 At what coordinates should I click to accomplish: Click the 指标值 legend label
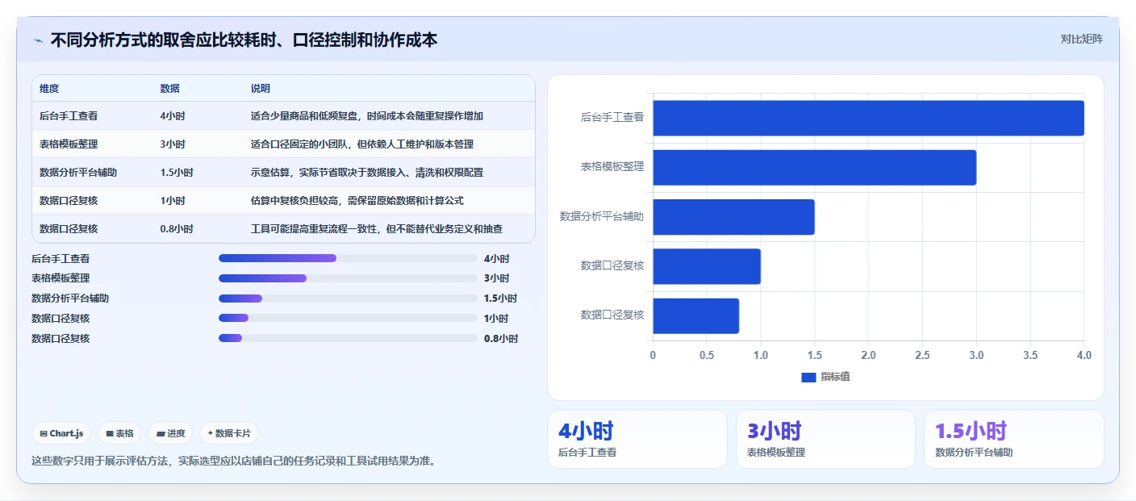tap(836, 378)
